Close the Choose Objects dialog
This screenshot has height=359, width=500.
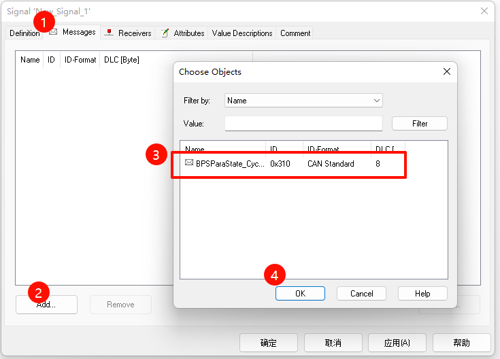point(447,71)
